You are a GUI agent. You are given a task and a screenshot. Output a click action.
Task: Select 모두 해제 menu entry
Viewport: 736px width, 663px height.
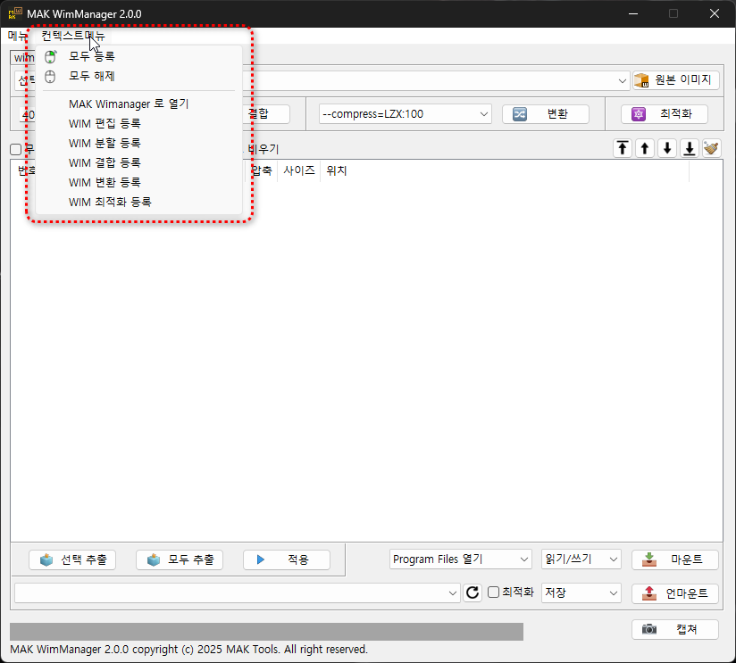point(139,77)
